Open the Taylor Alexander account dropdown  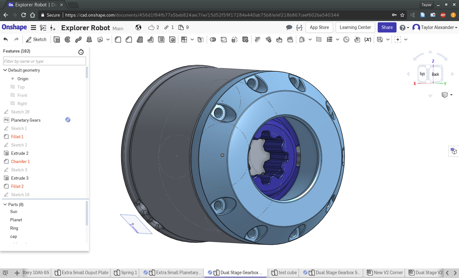click(435, 27)
